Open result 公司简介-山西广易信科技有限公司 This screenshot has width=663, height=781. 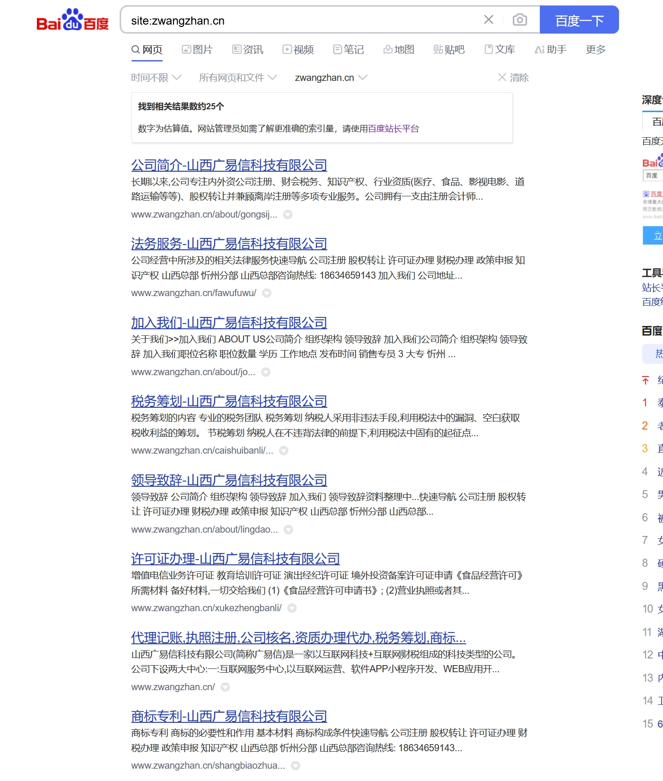(x=229, y=165)
